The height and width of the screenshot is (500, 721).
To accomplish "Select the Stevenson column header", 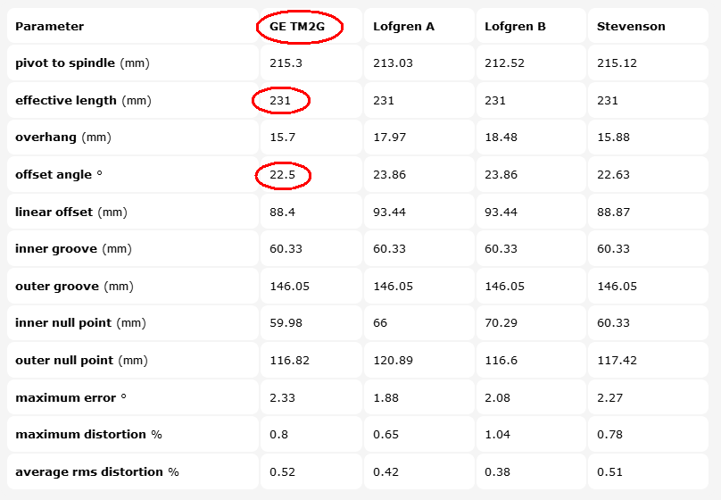I will coord(631,26).
